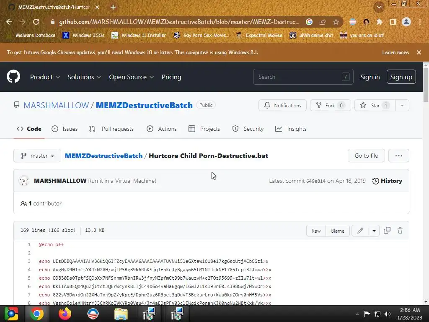Expand the Solutions menu
This screenshot has width=429, height=322.
84,77
